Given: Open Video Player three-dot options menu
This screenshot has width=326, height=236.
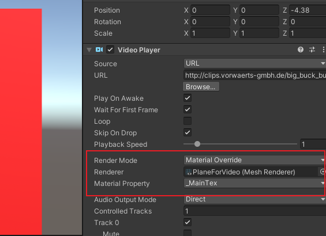Looking at the screenshot, I should coord(323,50).
